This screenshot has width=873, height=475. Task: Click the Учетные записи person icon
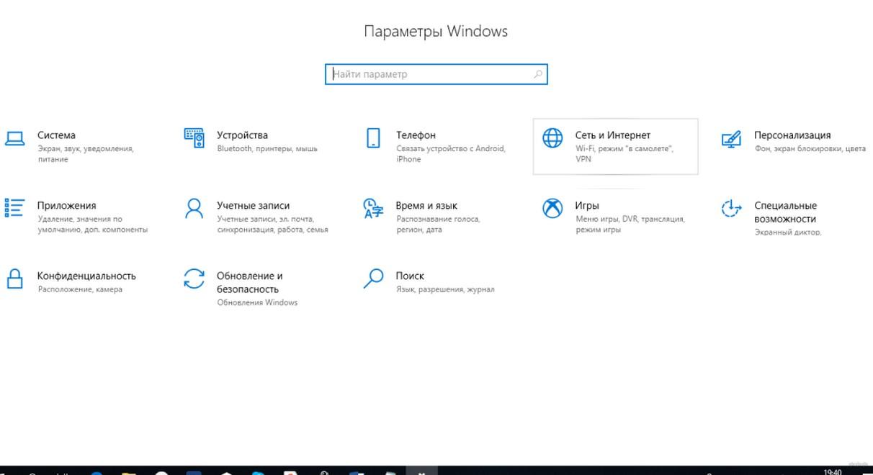pyautogui.click(x=194, y=208)
